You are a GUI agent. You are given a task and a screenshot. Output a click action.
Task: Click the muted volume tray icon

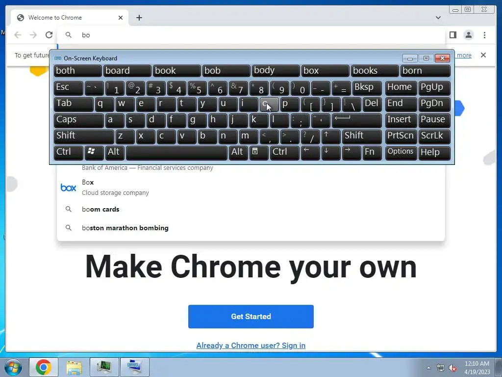click(x=452, y=368)
